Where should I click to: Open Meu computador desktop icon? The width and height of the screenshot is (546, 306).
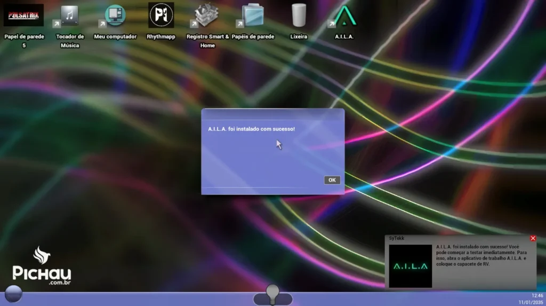(x=115, y=15)
